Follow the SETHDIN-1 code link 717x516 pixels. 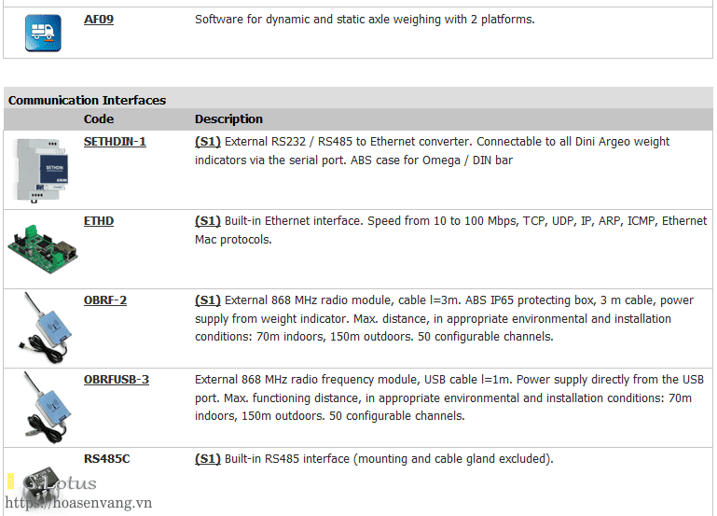pyautogui.click(x=115, y=142)
